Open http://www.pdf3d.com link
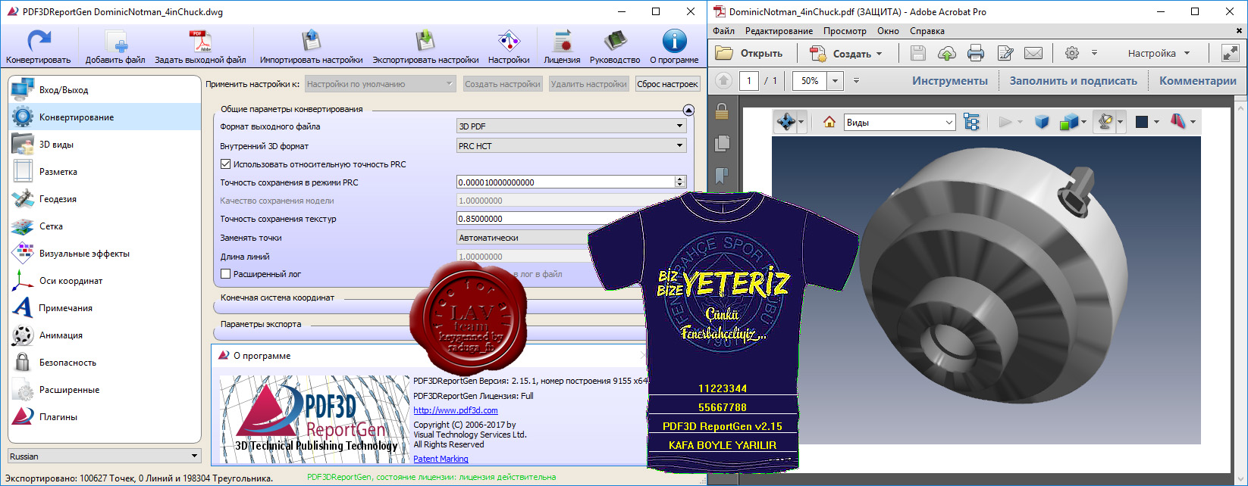1248x486 pixels. 455,410
